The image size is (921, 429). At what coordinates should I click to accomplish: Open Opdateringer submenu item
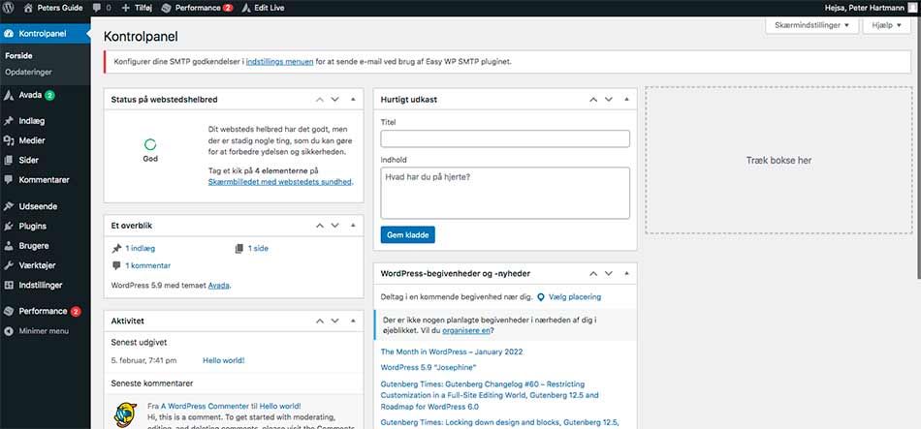[x=29, y=72]
